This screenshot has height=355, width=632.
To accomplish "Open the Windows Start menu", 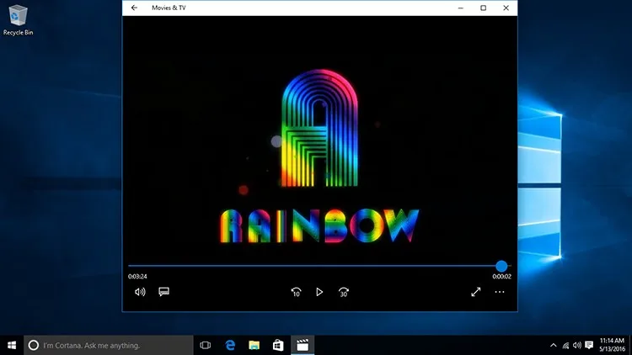I will coord(12,345).
